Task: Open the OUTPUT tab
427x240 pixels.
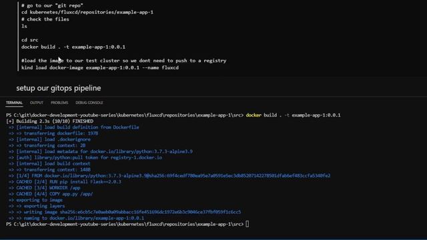Action: [x=37, y=103]
